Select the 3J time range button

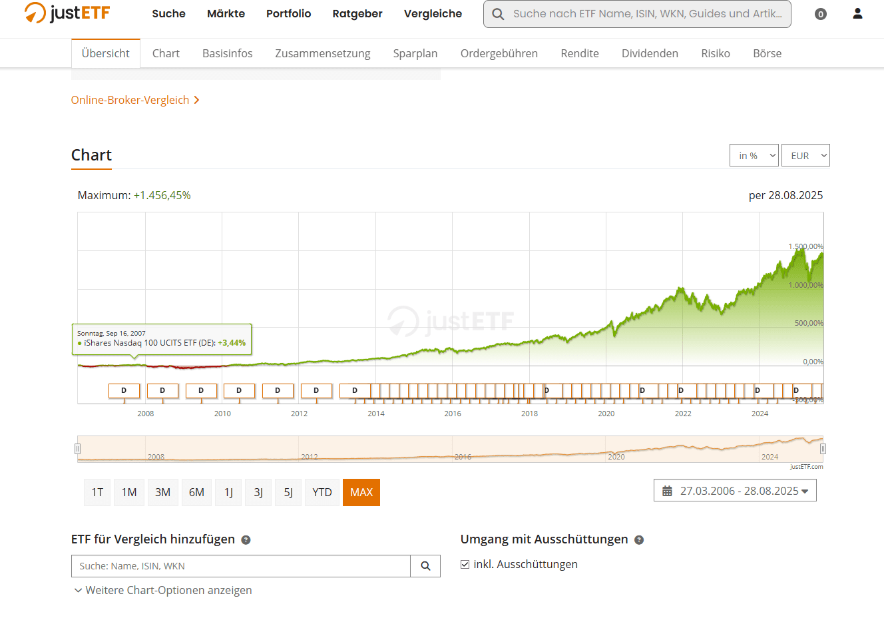(x=258, y=492)
